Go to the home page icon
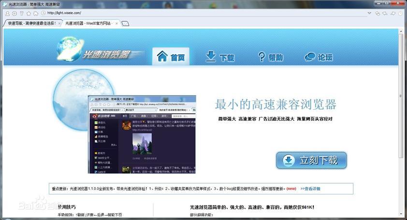The width and height of the screenshot is (407, 220). [36, 13]
